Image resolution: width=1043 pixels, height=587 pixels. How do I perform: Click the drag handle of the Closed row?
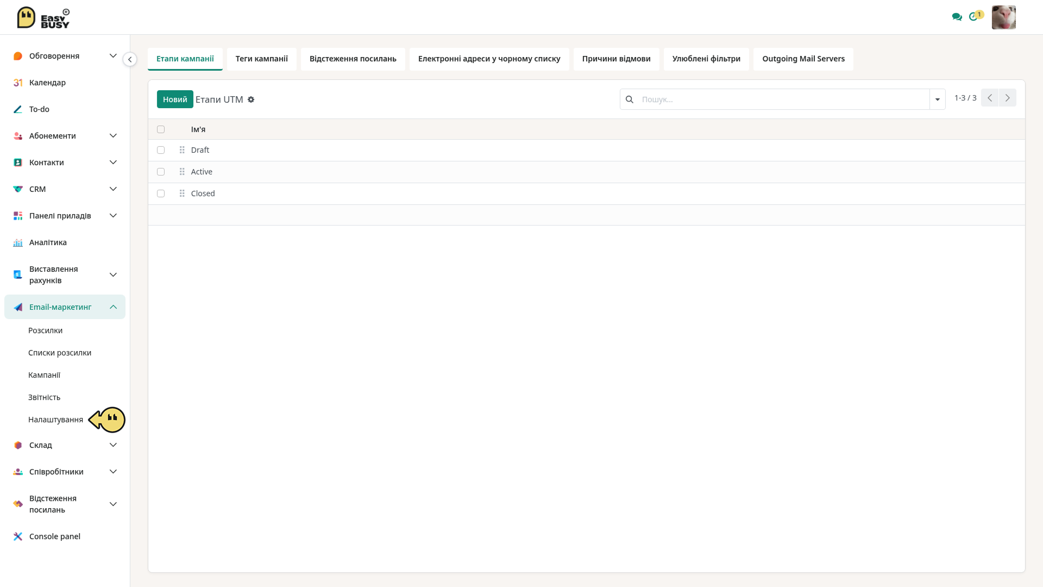pyautogui.click(x=182, y=193)
